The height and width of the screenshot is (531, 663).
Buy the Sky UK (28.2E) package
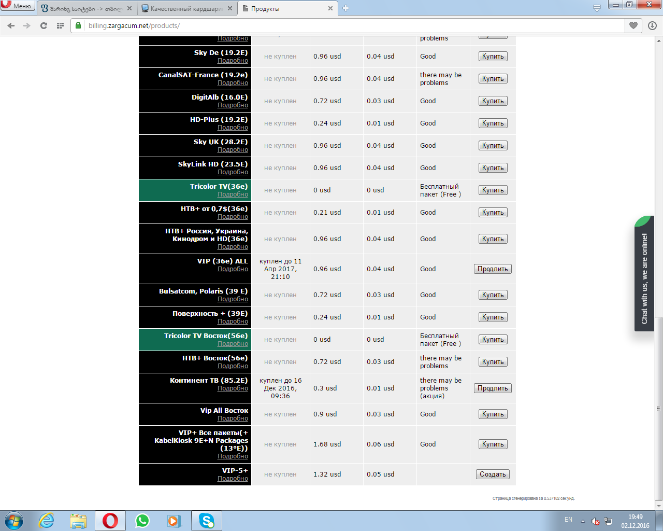(x=493, y=146)
